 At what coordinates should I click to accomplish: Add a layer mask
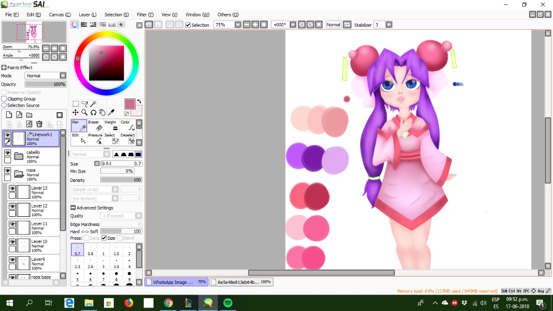pyautogui.click(x=59, y=115)
